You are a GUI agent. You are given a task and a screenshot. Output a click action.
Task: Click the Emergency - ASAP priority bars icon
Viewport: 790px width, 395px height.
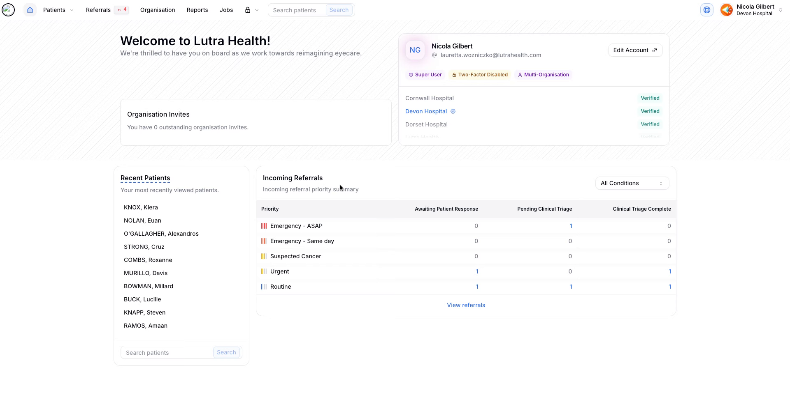point(264,226)
